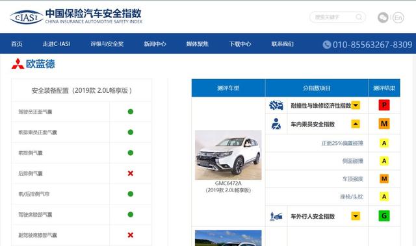Click yellow A badge for 座椅/头枕
Image resolution: width=416 pixels, height=246 pixels.
(x=384, y=197)
